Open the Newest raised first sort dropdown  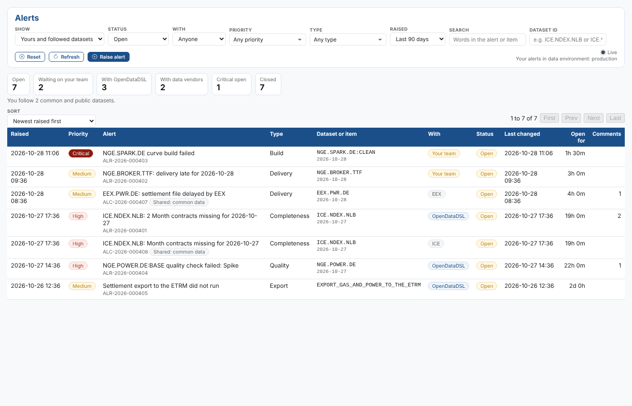coord(51,121)
